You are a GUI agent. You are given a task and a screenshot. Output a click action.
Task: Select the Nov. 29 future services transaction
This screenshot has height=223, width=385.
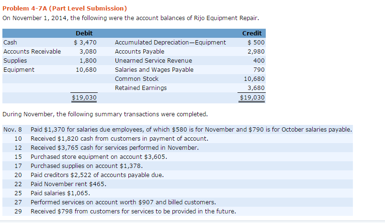coord(133,211)
